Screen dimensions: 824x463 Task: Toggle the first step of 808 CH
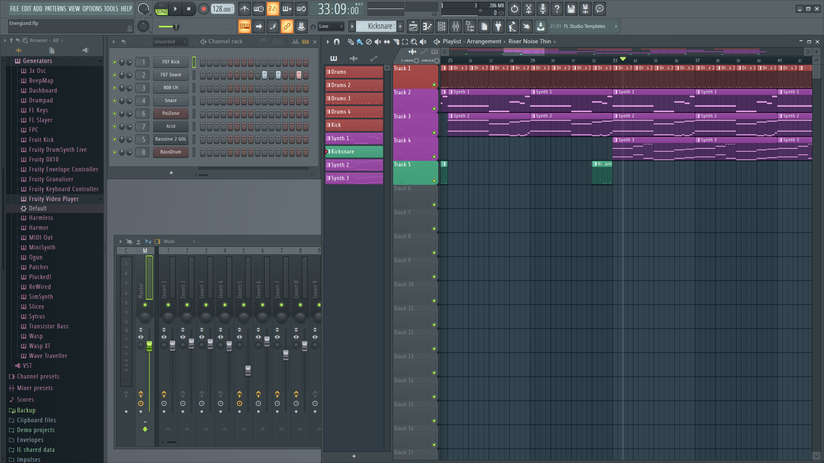pos(203,88)
